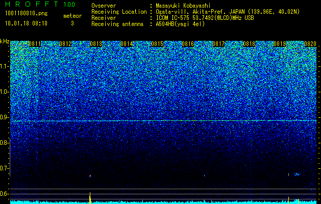
Task: Click the A504HB(yagi 4el) antenna text
Action: click(x=180, y=24)
